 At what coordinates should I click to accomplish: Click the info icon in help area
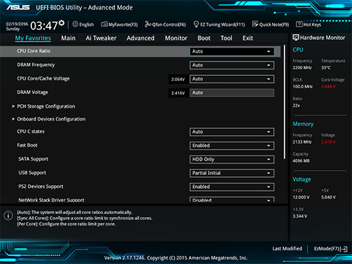coord(8,216)
